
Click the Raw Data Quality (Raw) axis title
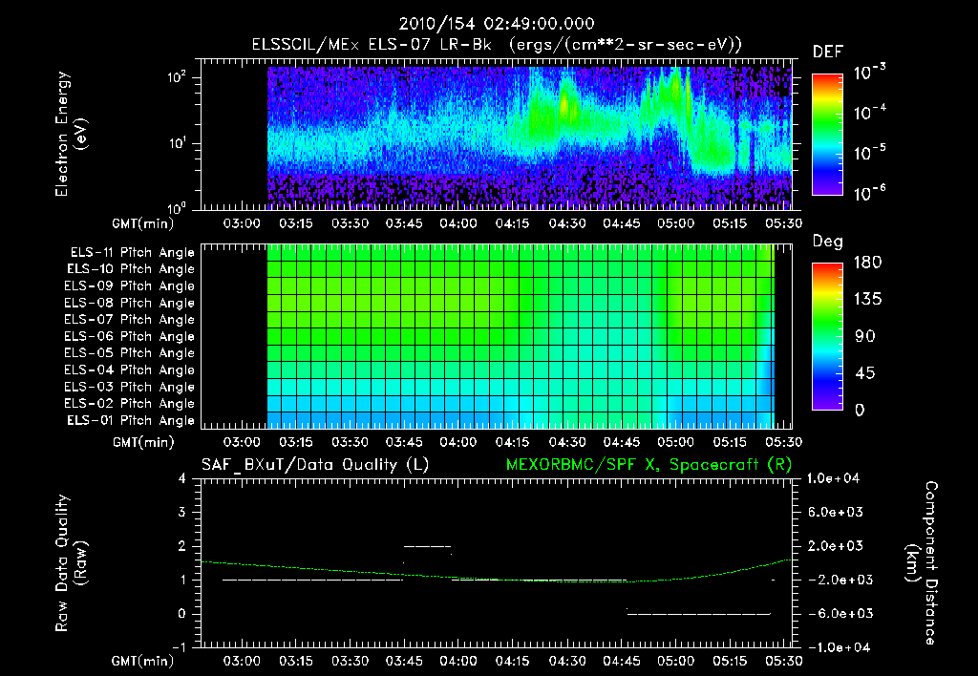coord(71,563)
